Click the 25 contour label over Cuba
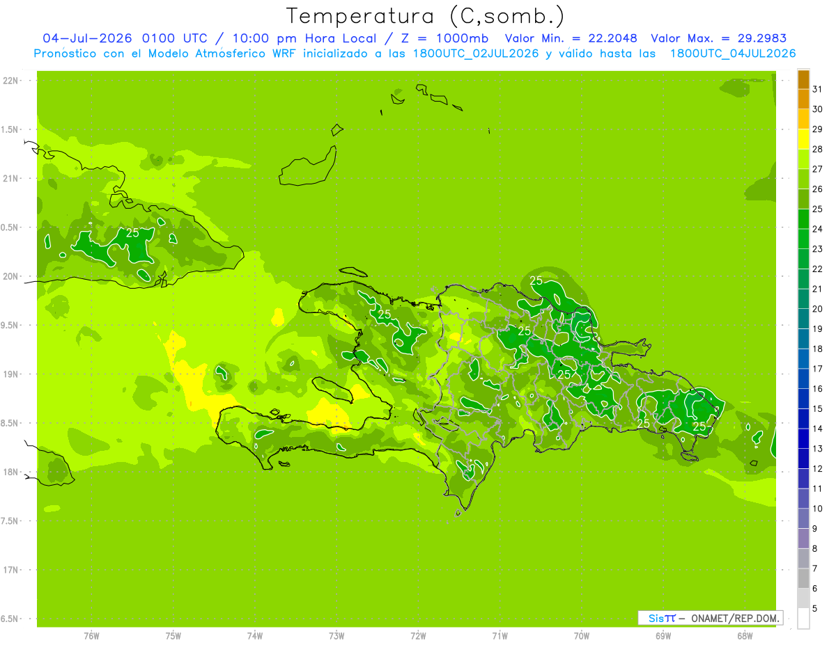 (132, 232)
